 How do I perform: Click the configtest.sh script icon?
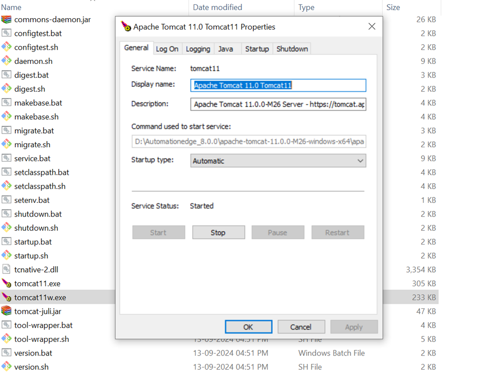7,47
